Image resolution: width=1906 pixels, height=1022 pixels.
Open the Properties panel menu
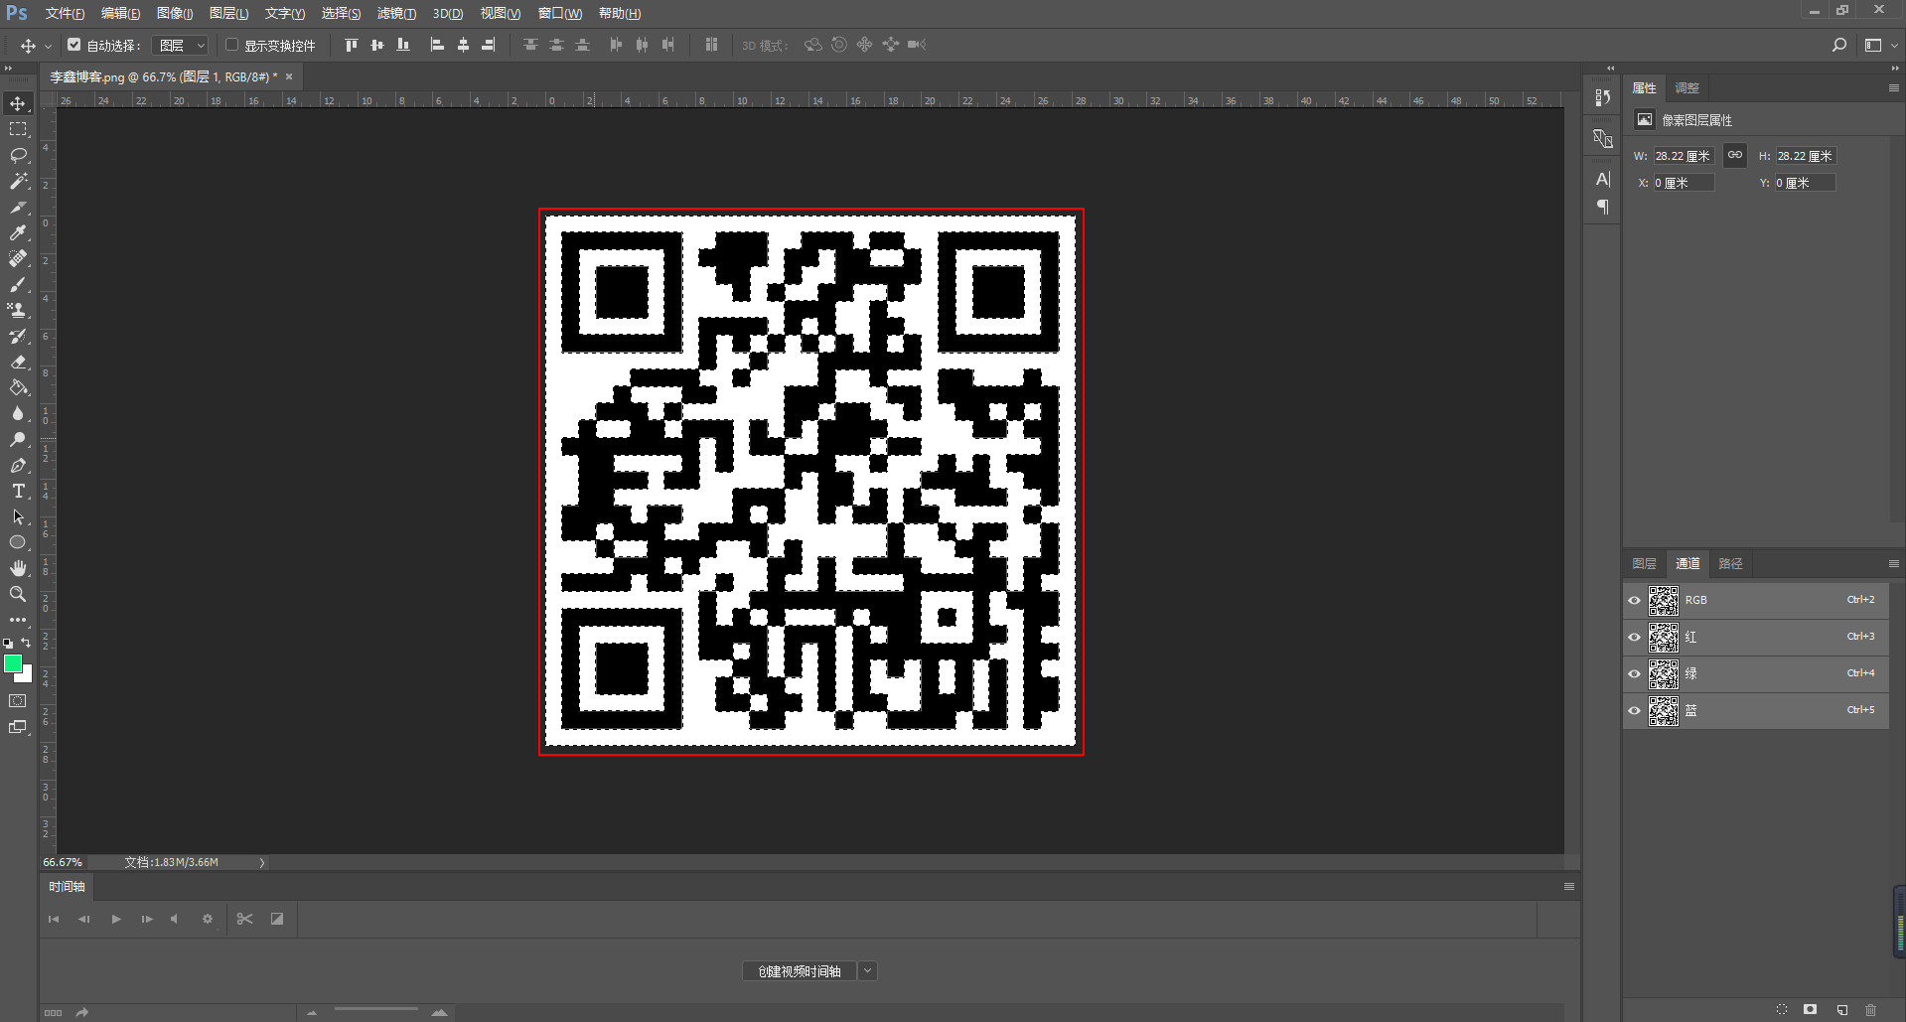(1893, 87)
